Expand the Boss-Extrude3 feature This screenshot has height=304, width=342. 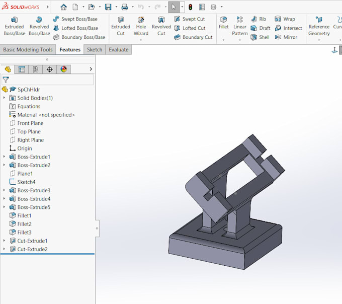tap(4, 190)
